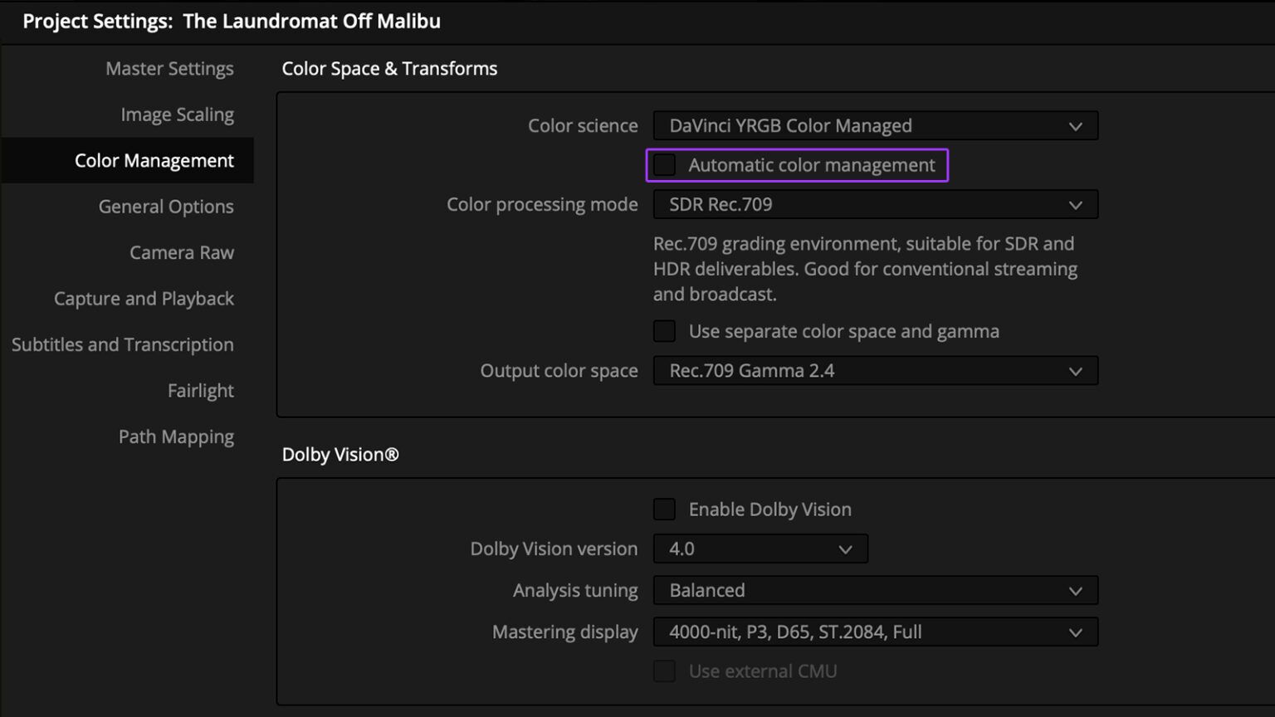
Task: Switch to Image Scaling settings
Action: coord(177,114)
